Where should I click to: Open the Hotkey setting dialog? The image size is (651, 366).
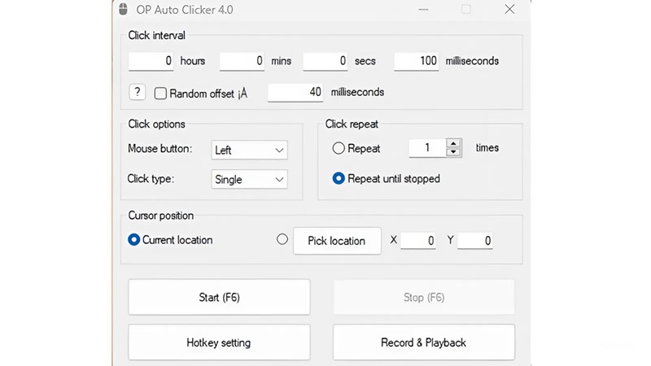pyautogui.click(x=219, y=342)
